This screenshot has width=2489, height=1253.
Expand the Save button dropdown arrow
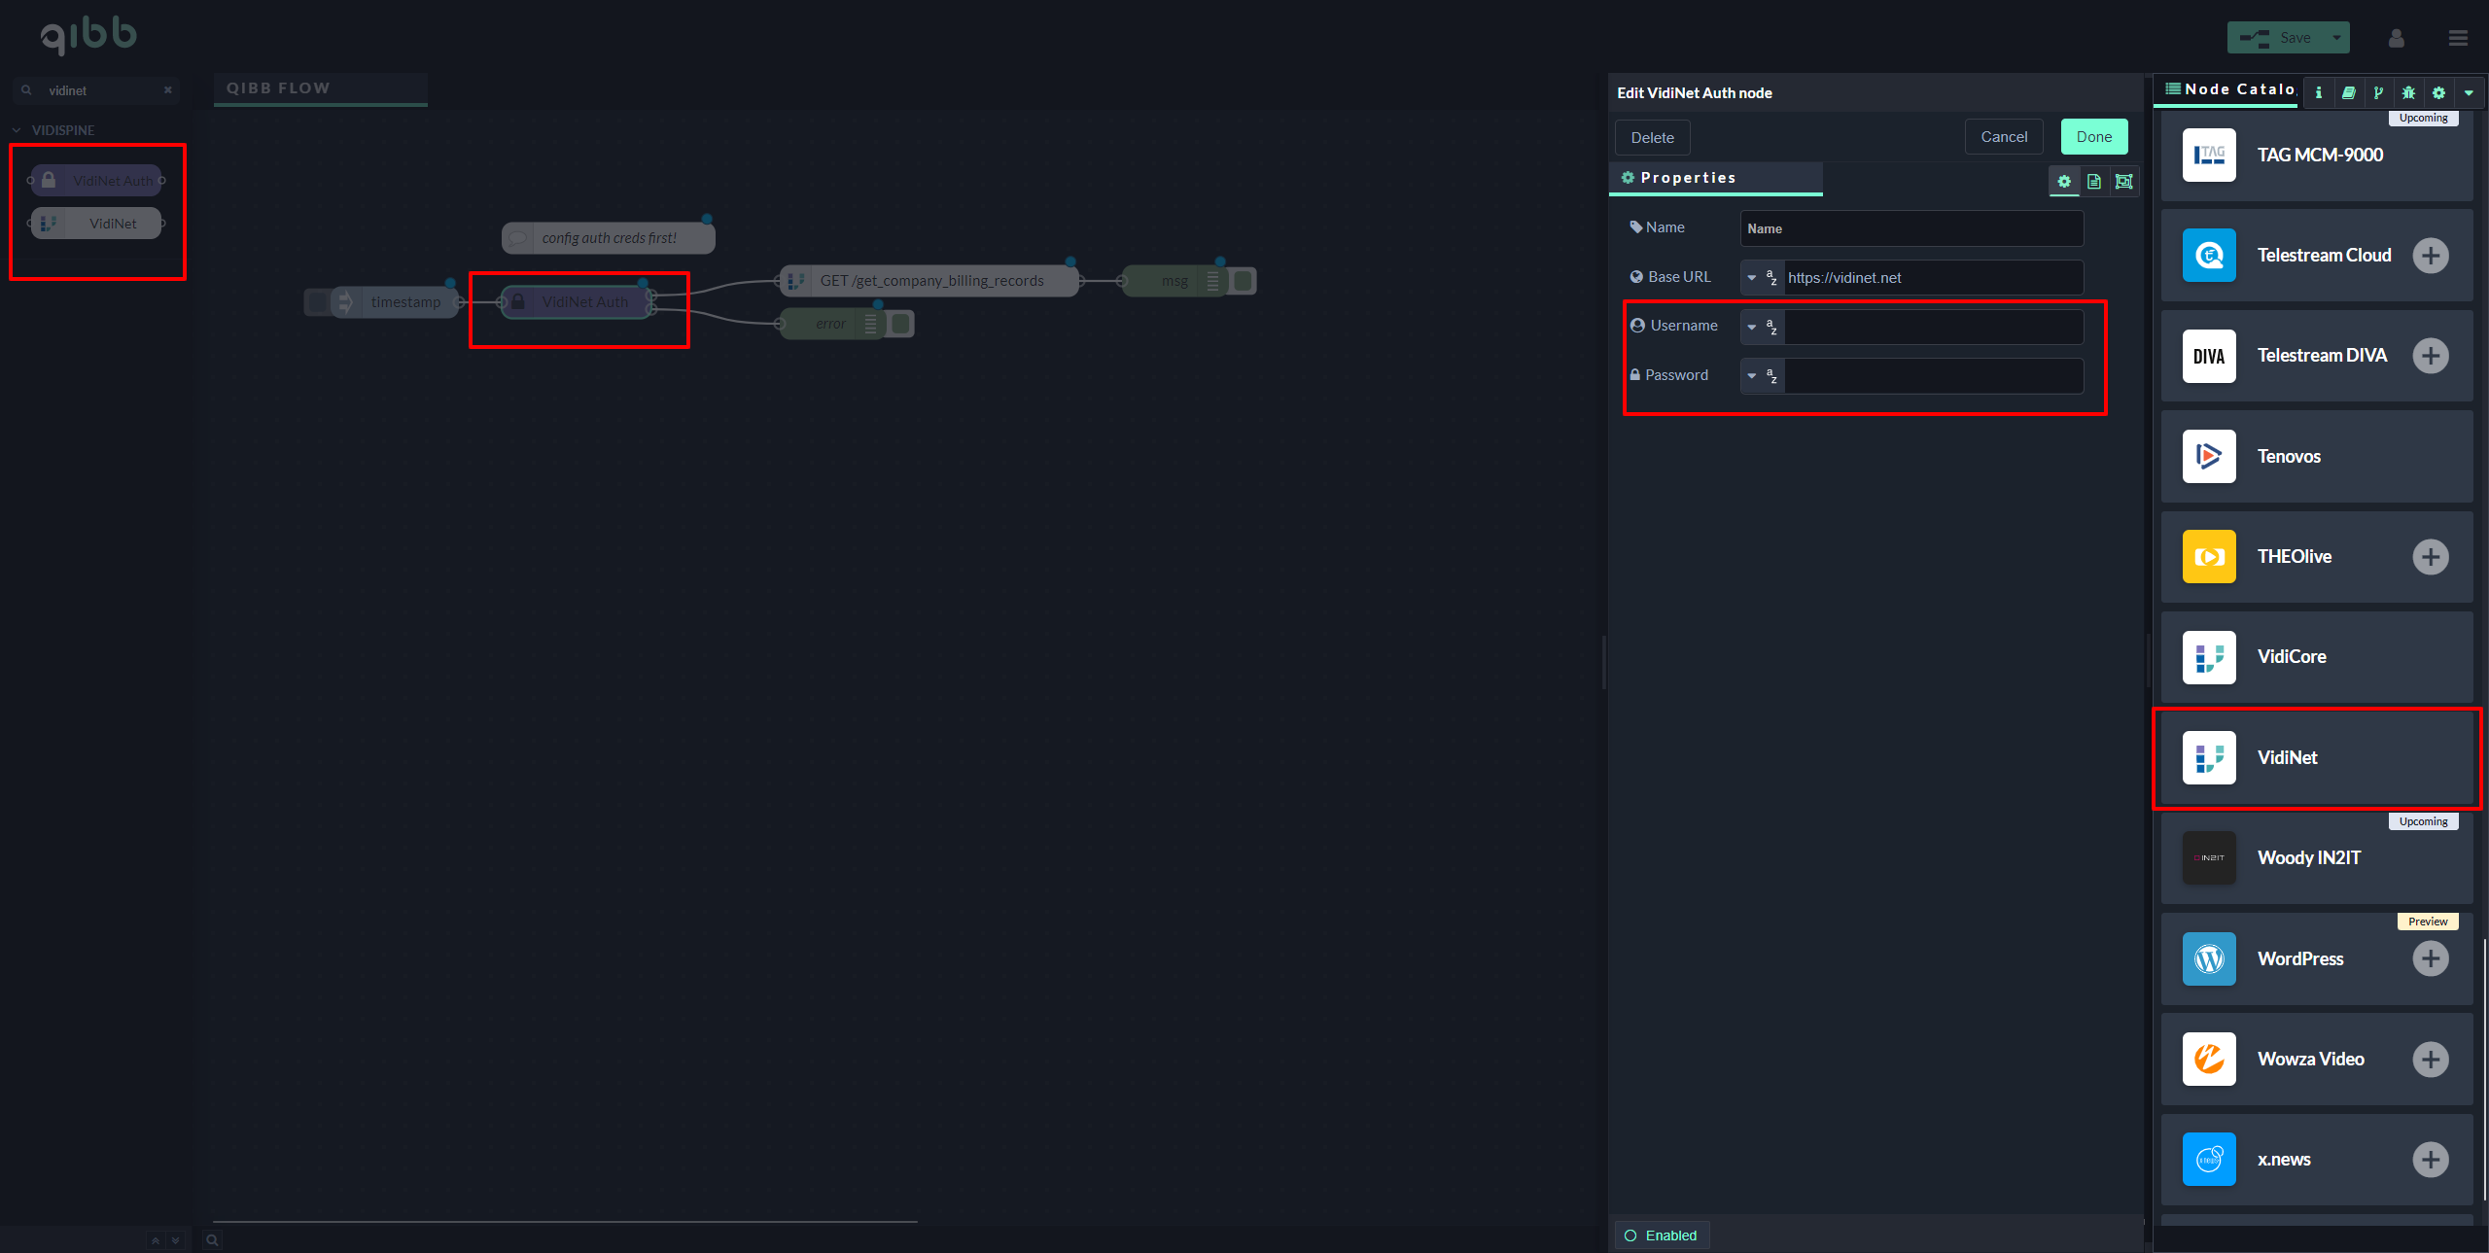point(2336,38)
